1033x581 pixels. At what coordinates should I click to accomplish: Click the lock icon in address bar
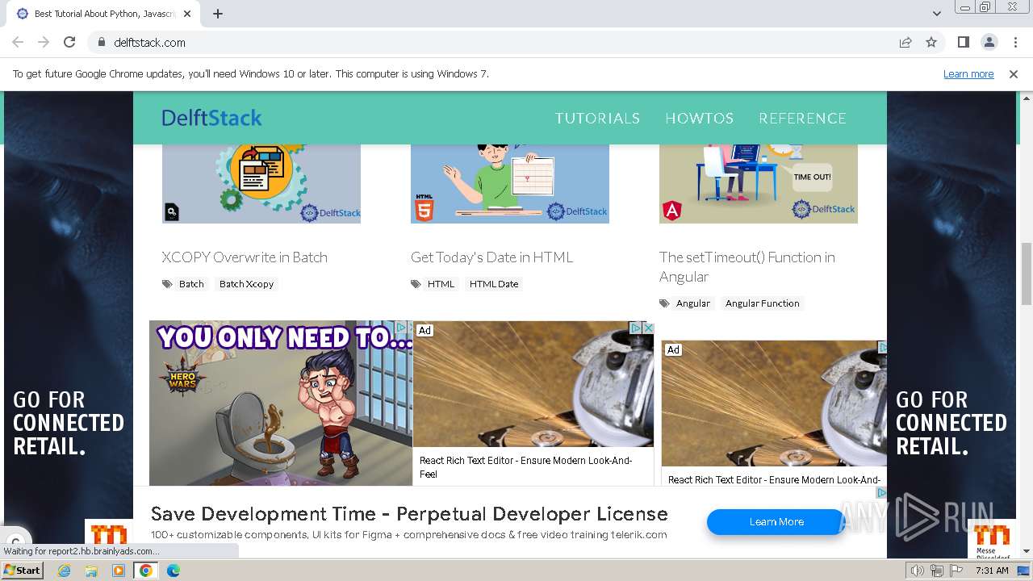tap(102, 42)
